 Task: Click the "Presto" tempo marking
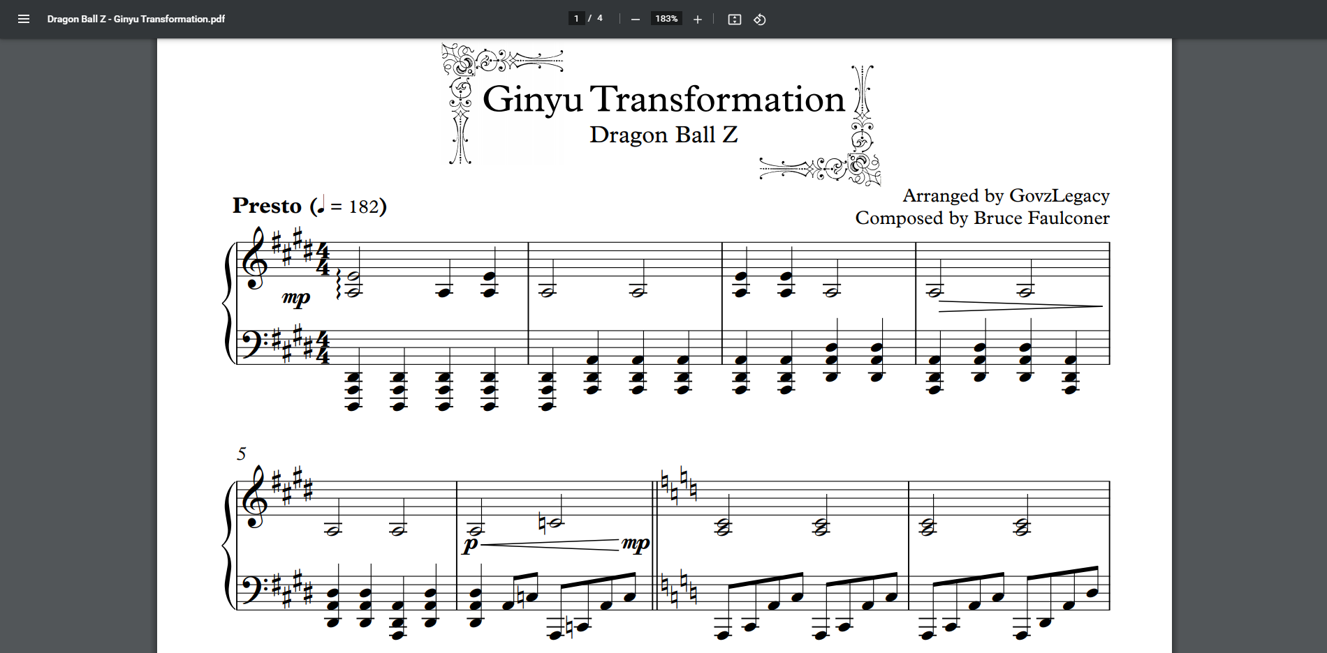267,206
